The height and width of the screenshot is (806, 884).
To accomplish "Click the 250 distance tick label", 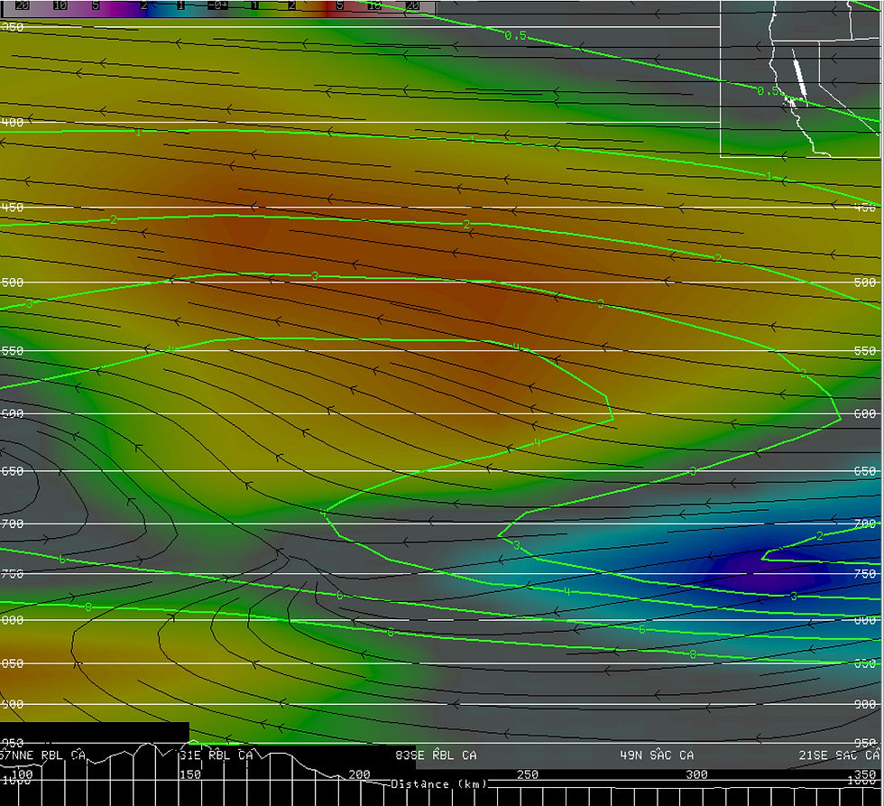I will tap(528, 774).
